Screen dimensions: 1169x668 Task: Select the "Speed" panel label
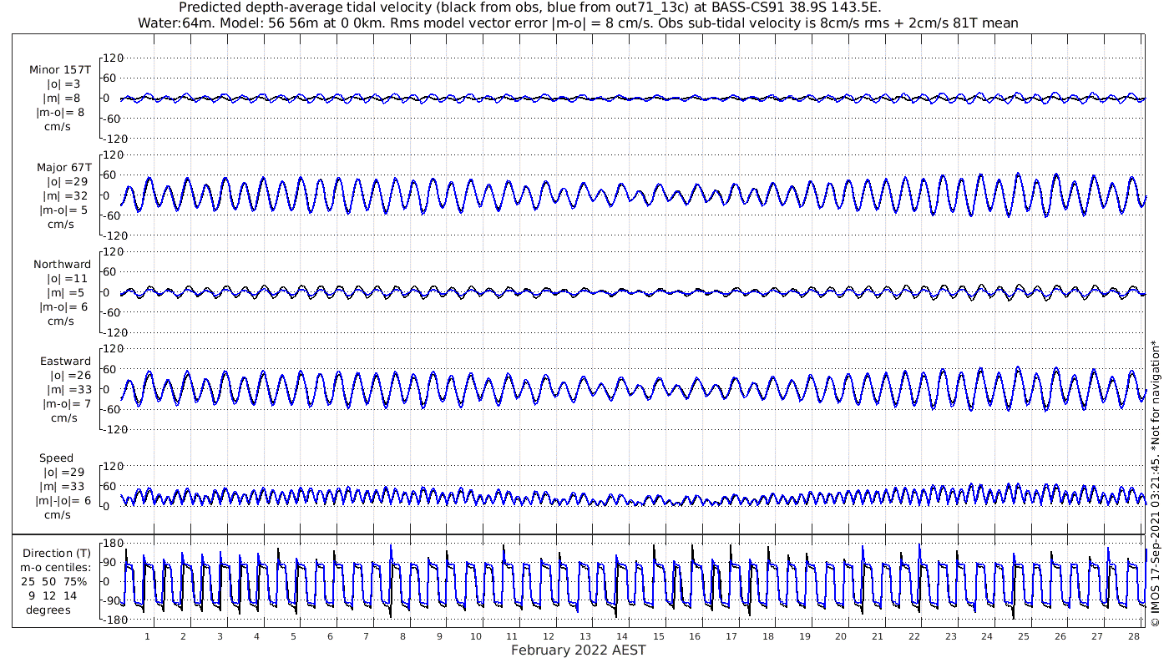[x=56, y=458]
